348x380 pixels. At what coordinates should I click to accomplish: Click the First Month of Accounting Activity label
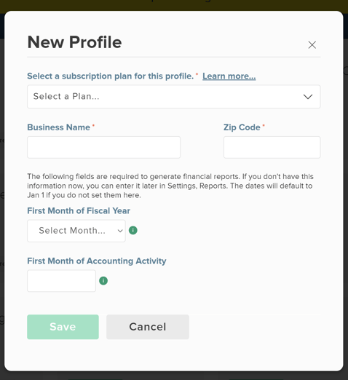click(x=97, y=261)
